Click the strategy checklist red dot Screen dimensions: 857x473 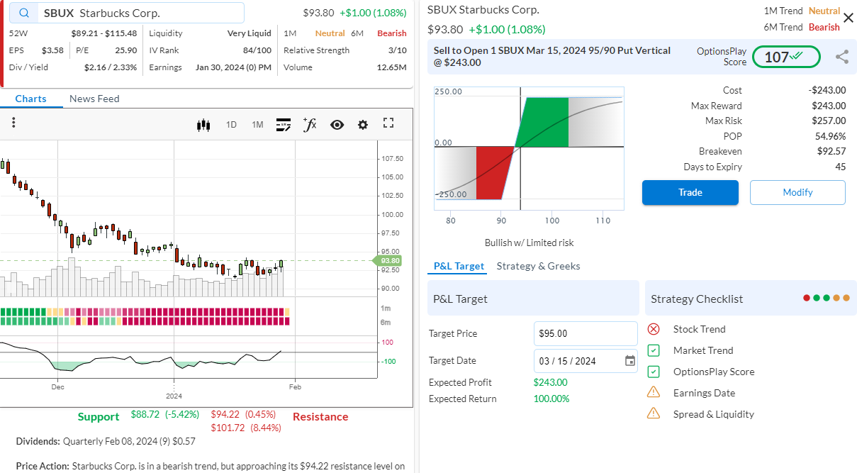pos(807,299)
